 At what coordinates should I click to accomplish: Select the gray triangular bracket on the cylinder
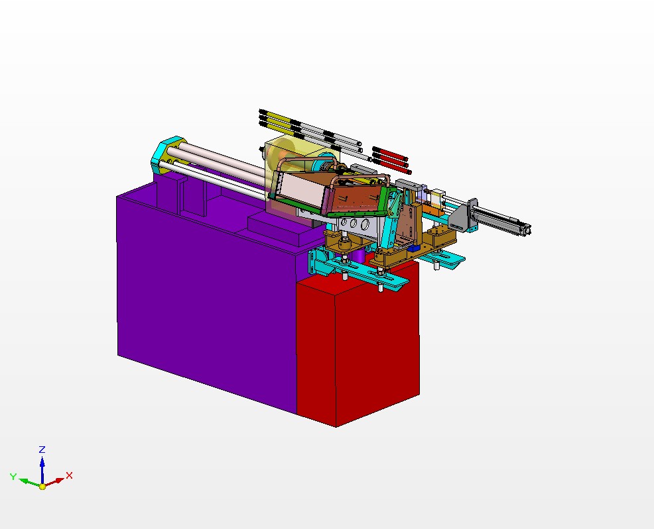tap(459, 216)
